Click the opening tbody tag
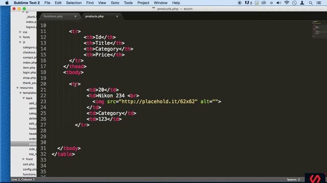Image resolution: width=327 pixels, height=183 pixels. coord(74,72)
